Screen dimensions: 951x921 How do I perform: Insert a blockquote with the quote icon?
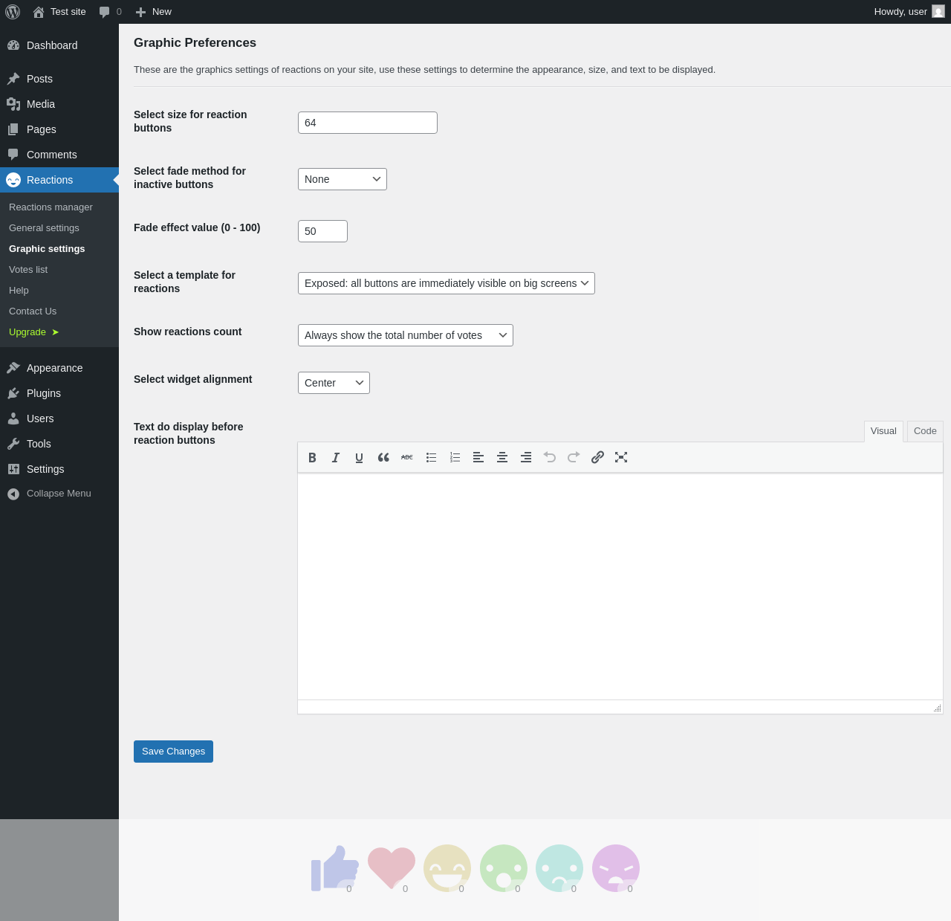pyautogui.click(x=383, y=457)
